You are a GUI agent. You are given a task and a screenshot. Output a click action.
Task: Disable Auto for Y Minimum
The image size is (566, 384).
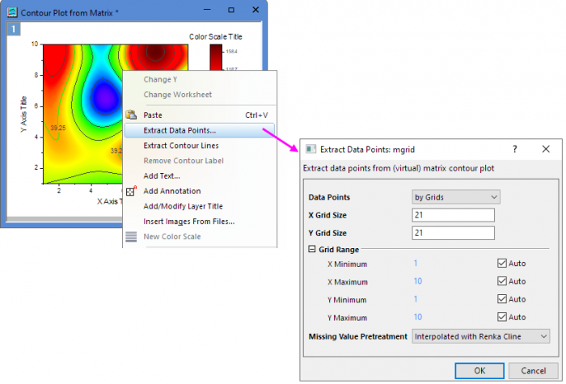coord(502,299)
